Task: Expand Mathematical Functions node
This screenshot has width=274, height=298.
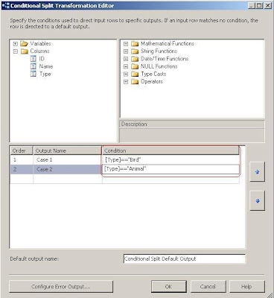Action: [x=126, y=44]
